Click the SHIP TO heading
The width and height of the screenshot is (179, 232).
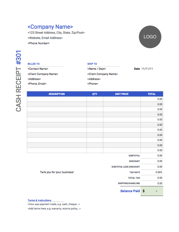tap(92, 64)
